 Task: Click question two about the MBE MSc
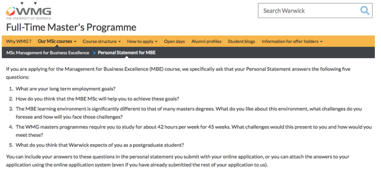pyautogui.click(x=97, y=99)
